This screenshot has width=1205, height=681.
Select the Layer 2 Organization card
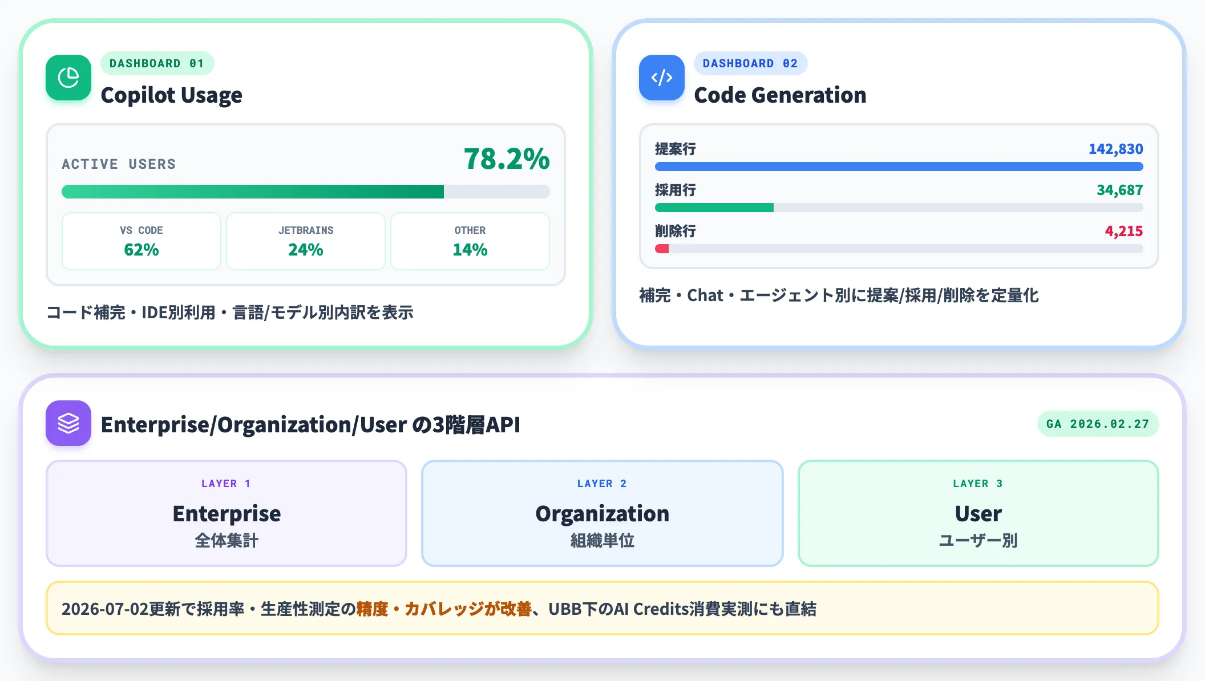click(602, 513)
